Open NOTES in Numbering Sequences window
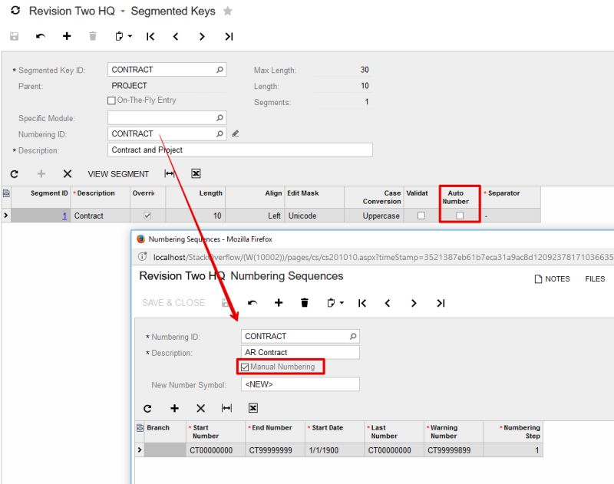614x484 pixels. (x=552, y=279)
